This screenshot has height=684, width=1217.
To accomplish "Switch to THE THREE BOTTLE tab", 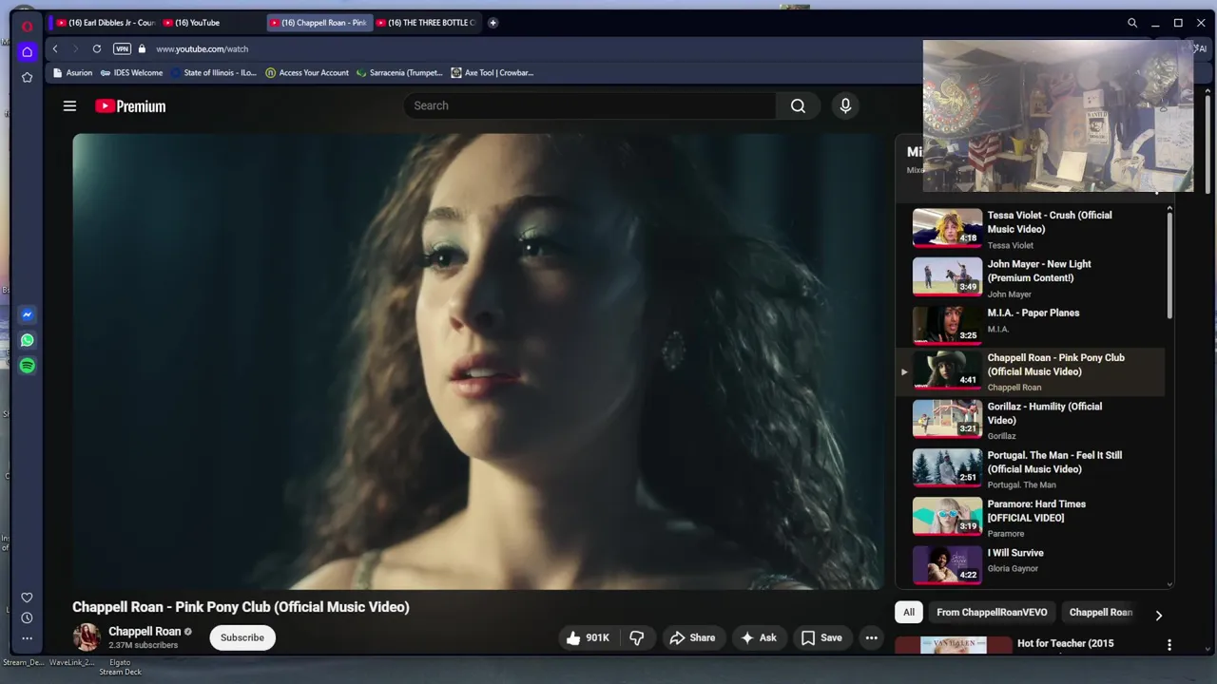I will point(425,23).
